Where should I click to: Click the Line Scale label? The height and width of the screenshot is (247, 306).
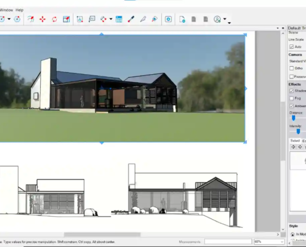[x=296, y=40]
